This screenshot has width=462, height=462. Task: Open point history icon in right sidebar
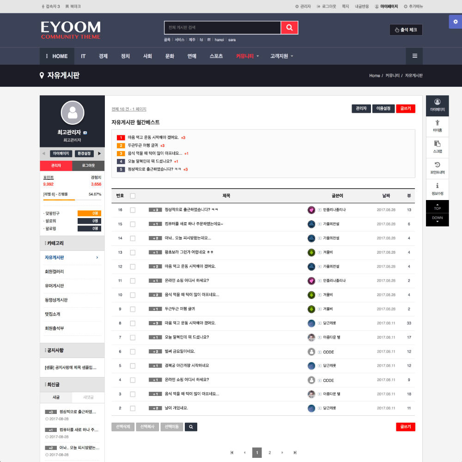click(x=437, y=167)
